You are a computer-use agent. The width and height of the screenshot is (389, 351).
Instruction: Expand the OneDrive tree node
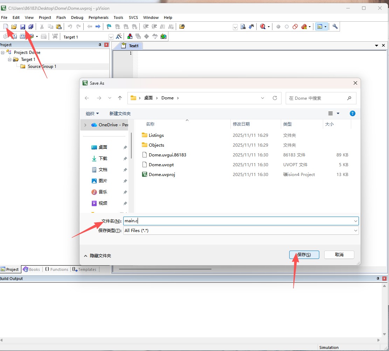(85, 125)
